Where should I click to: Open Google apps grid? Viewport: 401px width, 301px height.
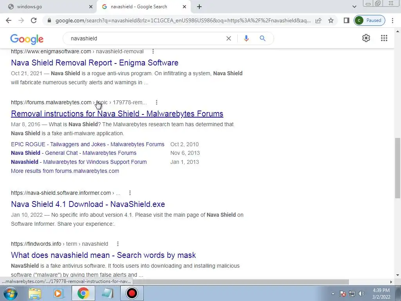pyautogui.click(x=384, y=38)
